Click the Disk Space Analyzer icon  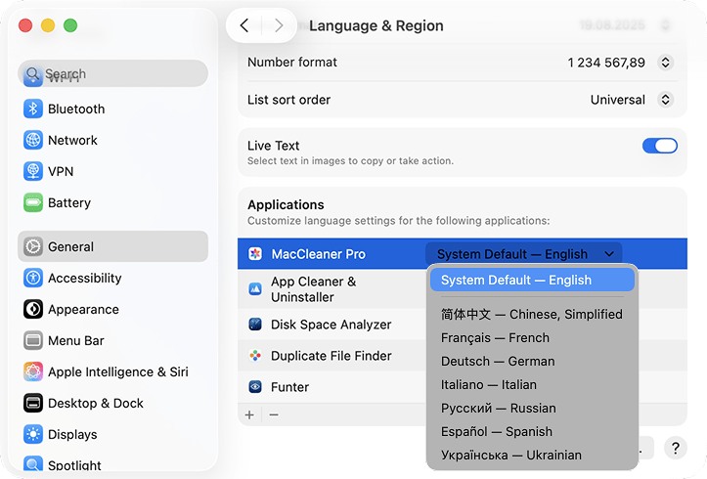tap(255, 324)
